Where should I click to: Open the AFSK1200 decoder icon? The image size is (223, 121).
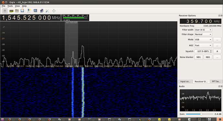click(35, 11)
